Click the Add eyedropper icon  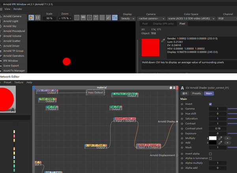[220, 143]
